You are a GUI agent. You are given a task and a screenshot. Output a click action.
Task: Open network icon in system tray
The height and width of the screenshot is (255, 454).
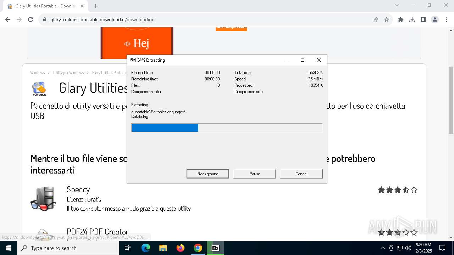pos(400,248)
